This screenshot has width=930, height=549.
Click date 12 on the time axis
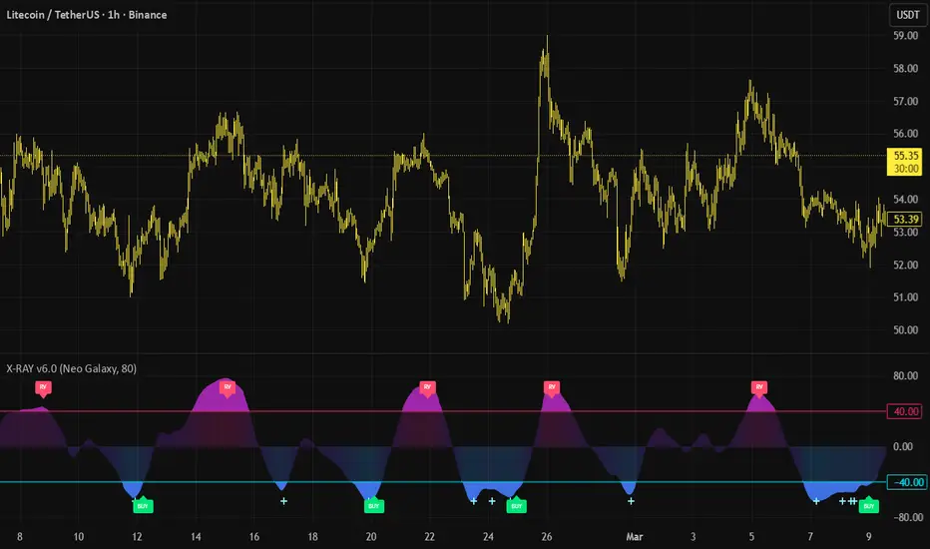tap(137, 537)
